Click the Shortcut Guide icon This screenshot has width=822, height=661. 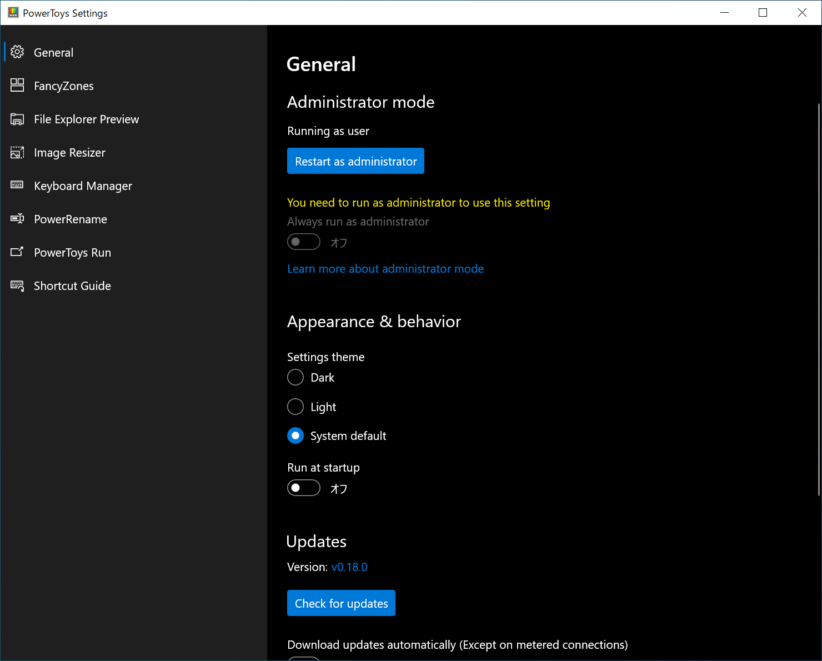17,286
